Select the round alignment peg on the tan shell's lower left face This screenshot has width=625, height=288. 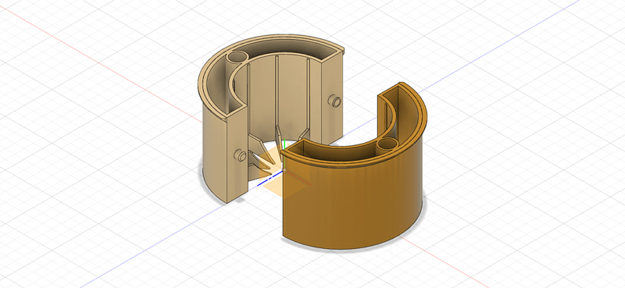(240, 155)
